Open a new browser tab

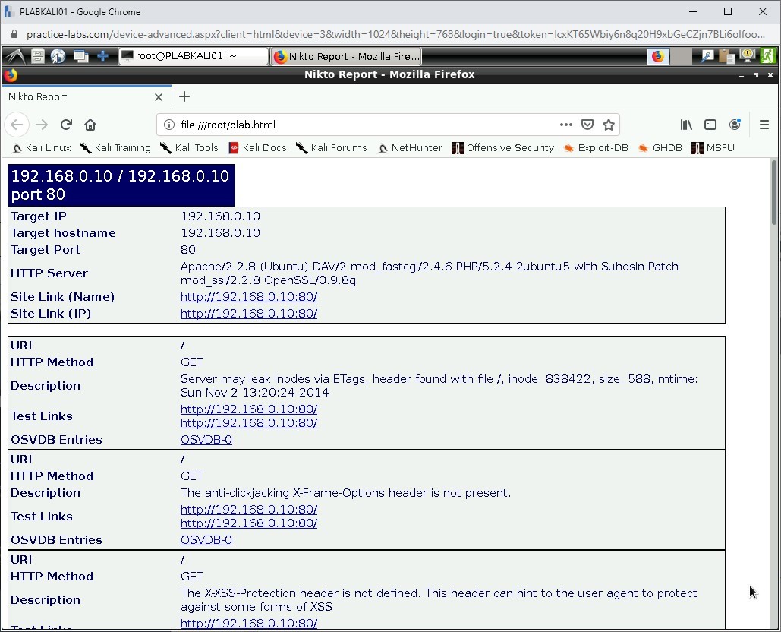(184, 96)
